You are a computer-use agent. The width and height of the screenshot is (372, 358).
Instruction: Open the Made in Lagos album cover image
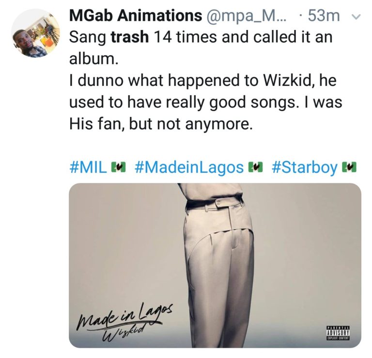pyautogui.click(x=215, y=265)
